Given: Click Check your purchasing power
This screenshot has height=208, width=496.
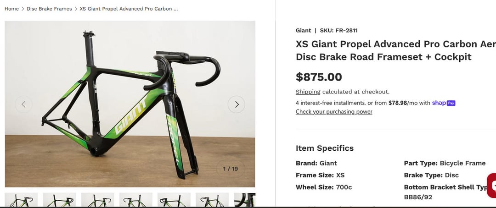Looking at the screenshot, I should click(334, 112).
